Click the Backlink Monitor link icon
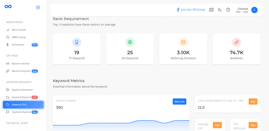Image resolution: width=269 pixels, height=131 pixels. tap(8, 64)
